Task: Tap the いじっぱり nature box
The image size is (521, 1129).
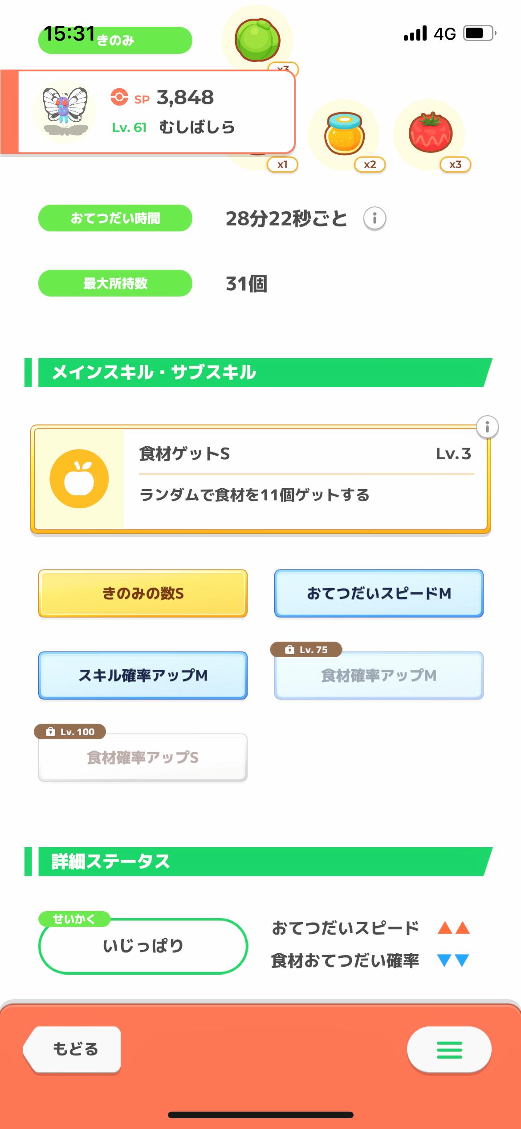Action: click(x=143, y=946)
